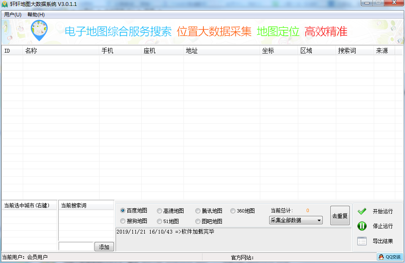The height and width of the screenshot is (263, 405).
Task: Click 开始运行 label
Action: [x=383, y=212]
